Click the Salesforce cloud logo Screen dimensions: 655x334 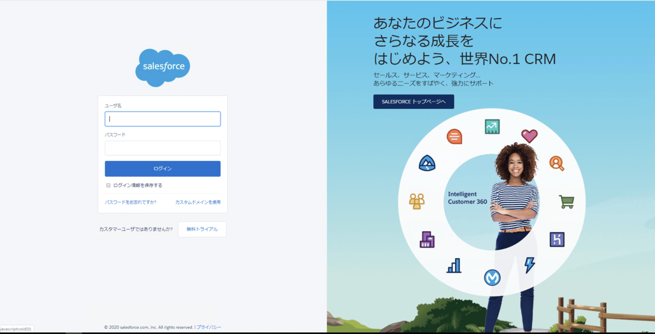163,67
